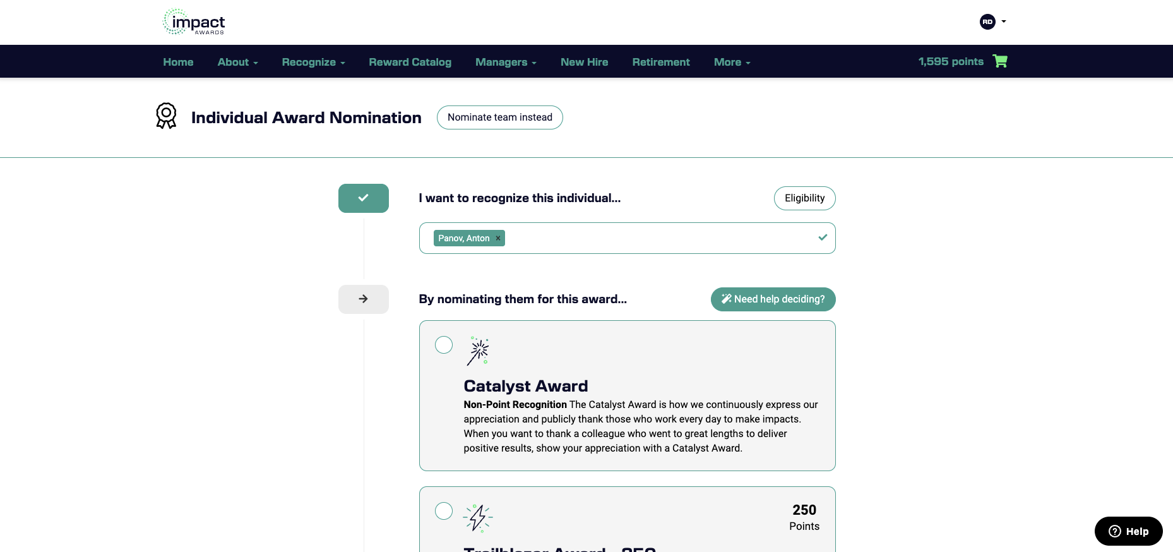This screenshot has height=552, width=1173.
Task: Click the Trailblazer lightning bolt icon
Action: pos(478,518)
